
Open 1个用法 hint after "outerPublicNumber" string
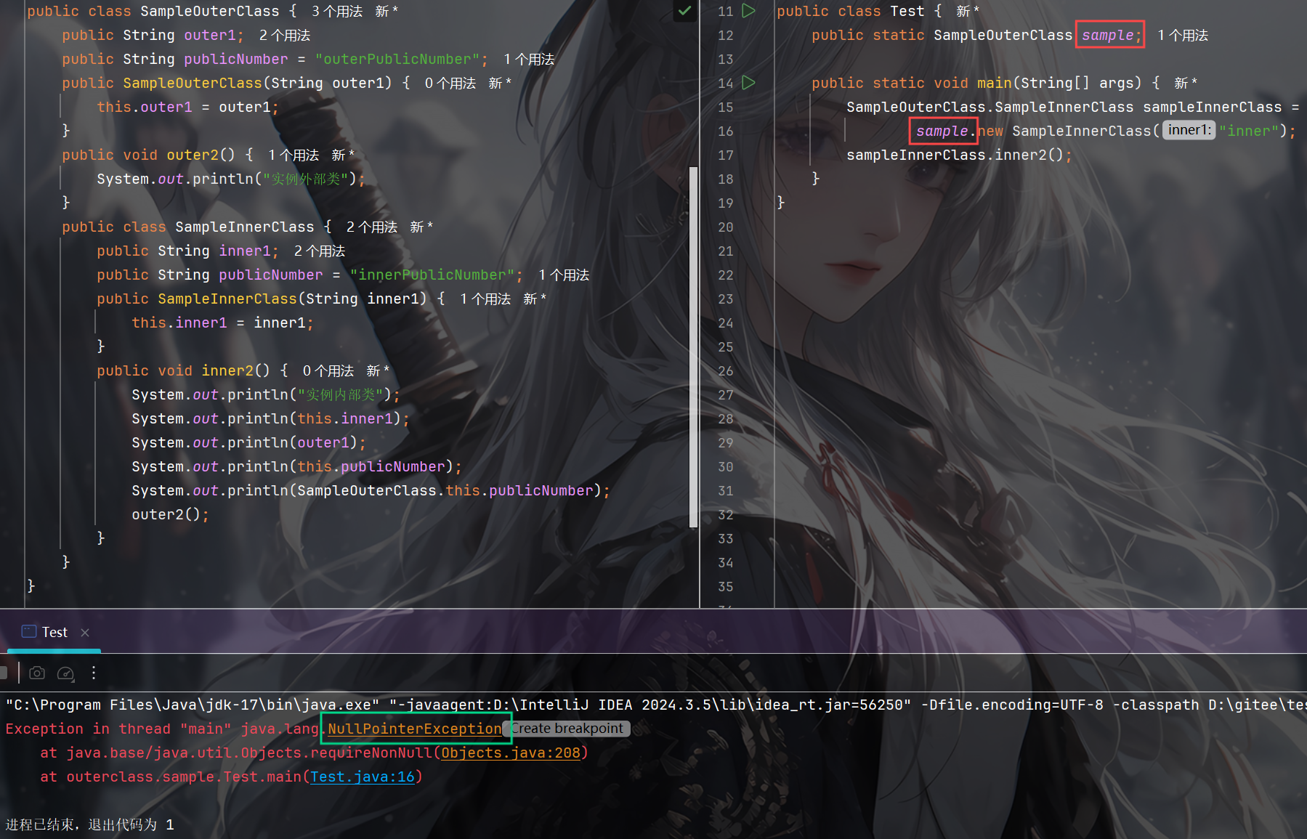[x=529, y=60]
